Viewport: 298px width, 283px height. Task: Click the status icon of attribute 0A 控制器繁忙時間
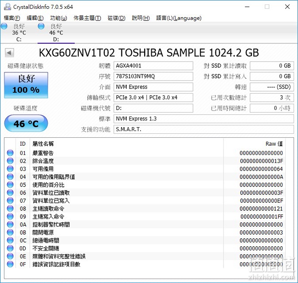click(10, 225)
